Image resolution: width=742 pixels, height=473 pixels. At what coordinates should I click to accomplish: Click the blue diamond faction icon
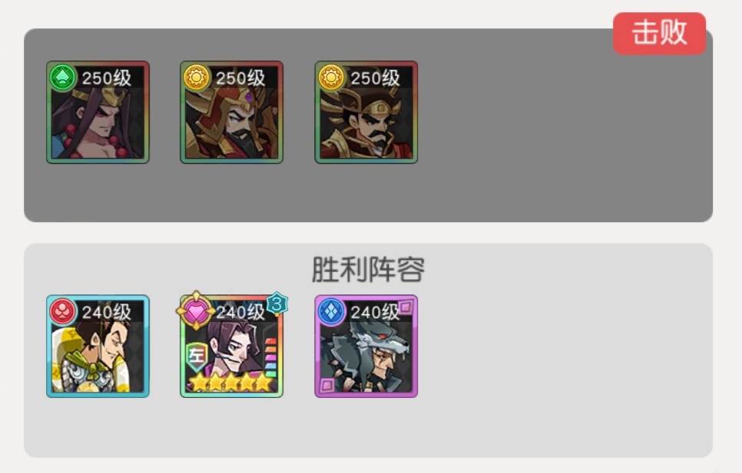(331, 311)
